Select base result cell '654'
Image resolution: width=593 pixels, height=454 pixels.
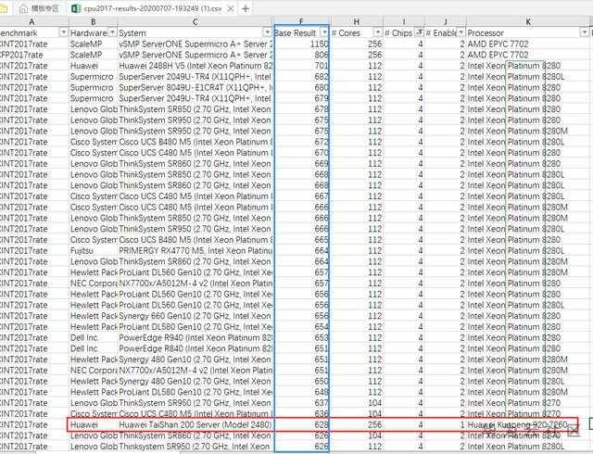301,327
